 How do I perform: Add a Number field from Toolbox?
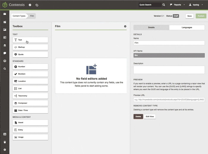click(30, 67)
